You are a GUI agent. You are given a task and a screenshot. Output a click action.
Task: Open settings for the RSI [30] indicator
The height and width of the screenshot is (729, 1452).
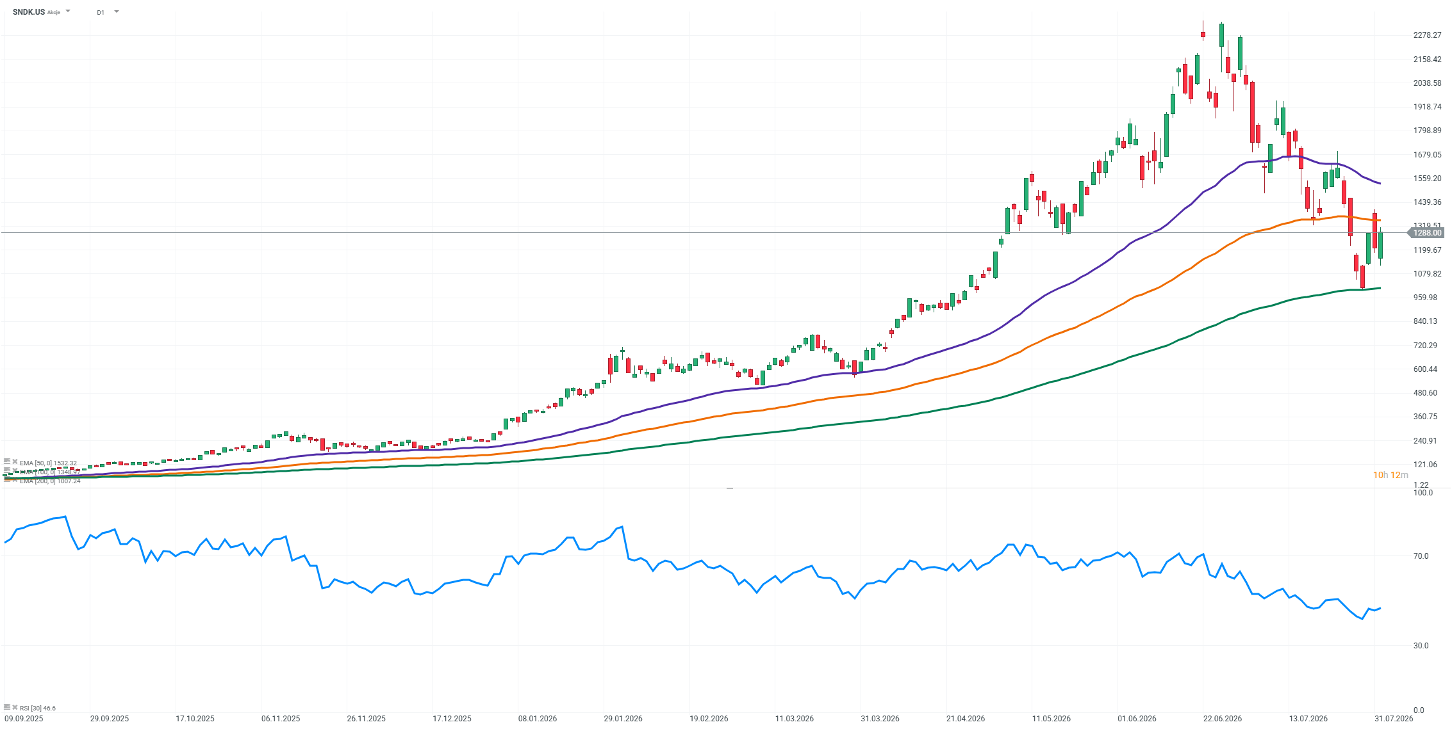point(7,707)
